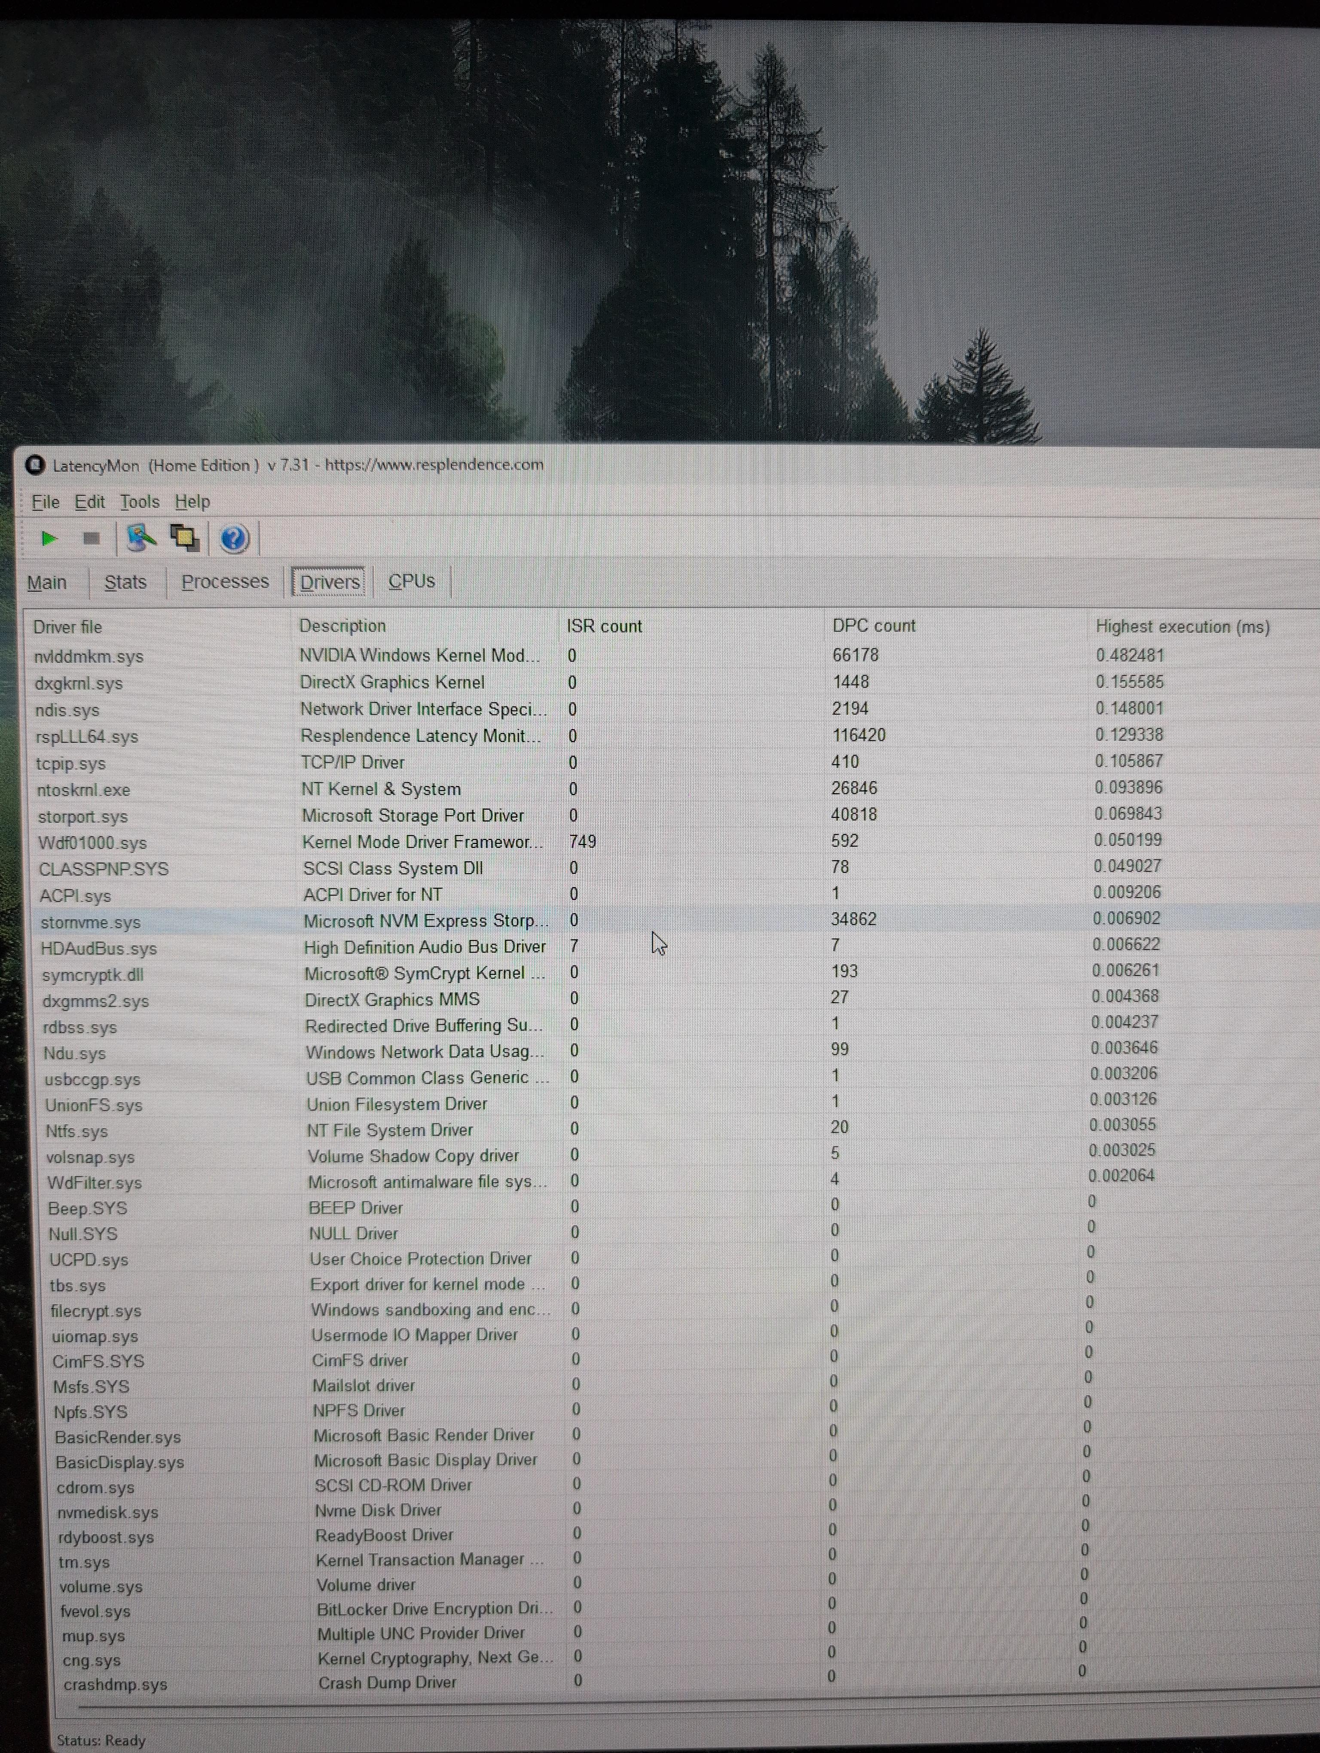Sort by the ISR count column header
Viewport: 1320px width, 1753px height.
click(x=604, y=626)
